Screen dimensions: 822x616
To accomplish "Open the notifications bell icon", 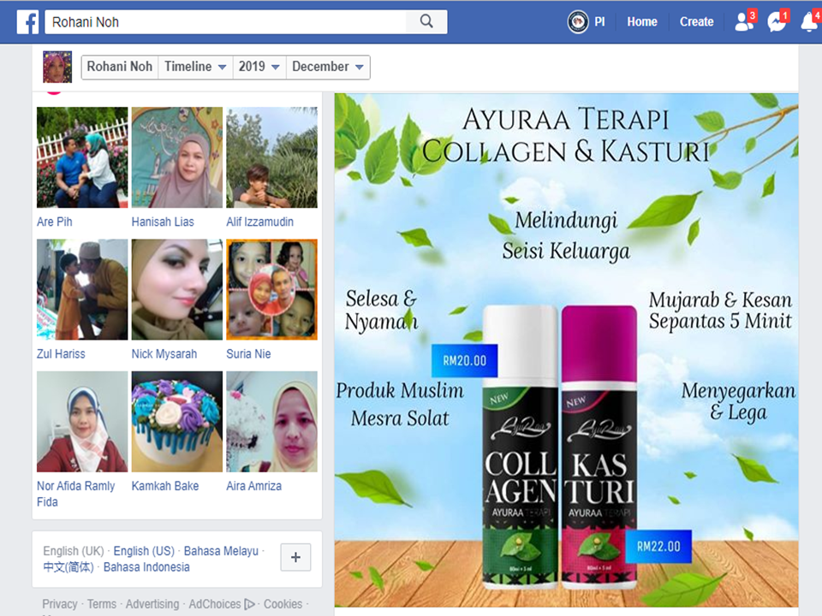I will (809, 22).
